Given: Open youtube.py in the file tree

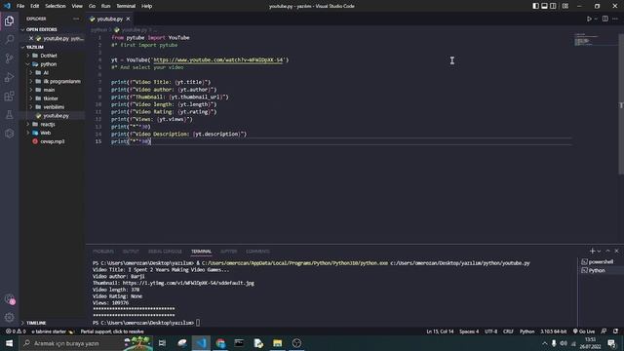Looking at the screenshot, I should [56, 116].
